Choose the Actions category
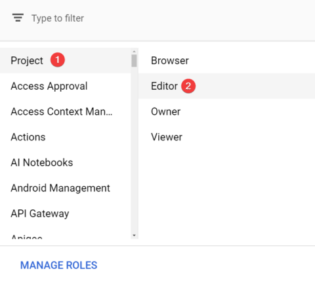This screenshot has width=315, height=282. (66, 137)
